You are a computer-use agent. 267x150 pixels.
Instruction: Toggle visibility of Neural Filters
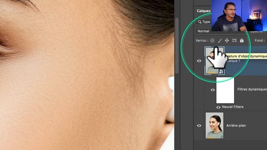tap(218, 107)
